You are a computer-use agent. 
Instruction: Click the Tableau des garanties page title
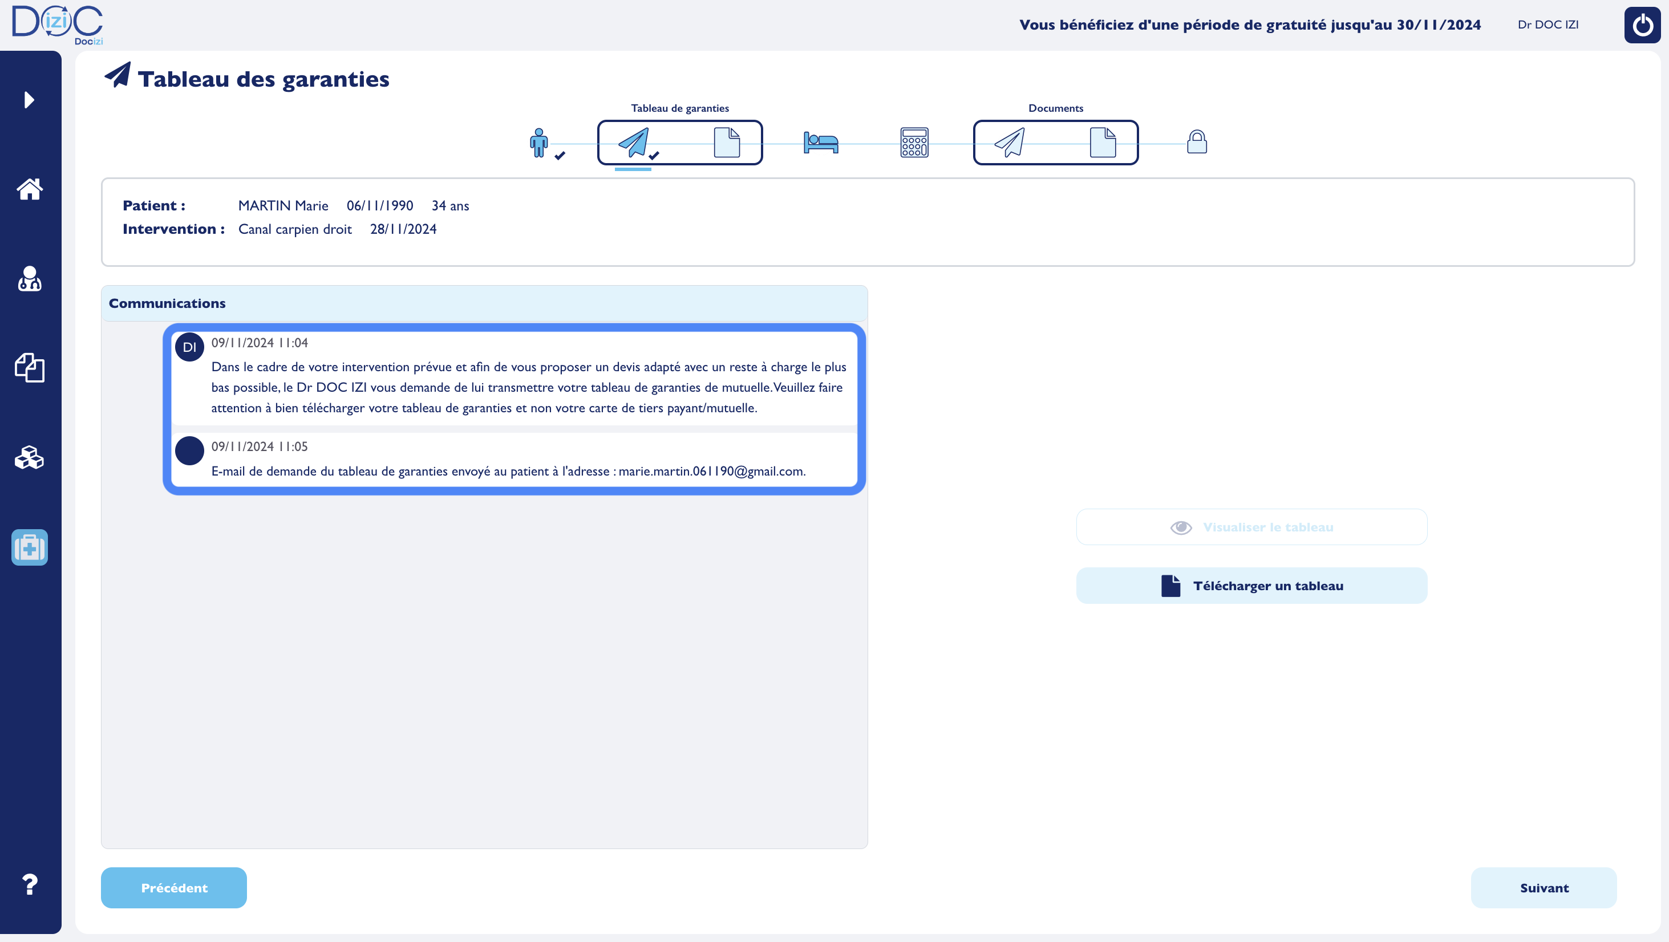click(263, 79)
